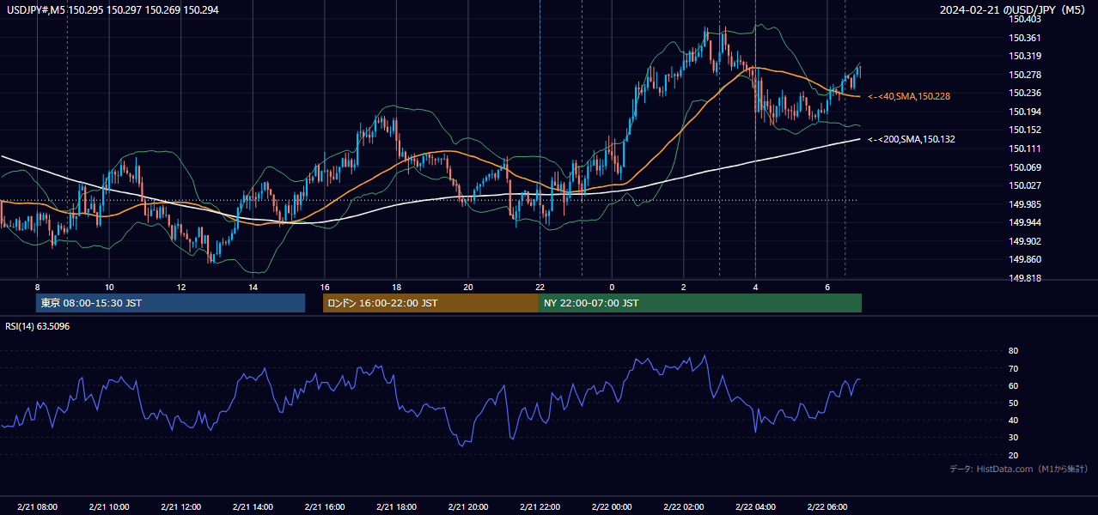Click the bottom time label 2/21 20:00
Screen dimensions: 1098x515
[467, 507]
